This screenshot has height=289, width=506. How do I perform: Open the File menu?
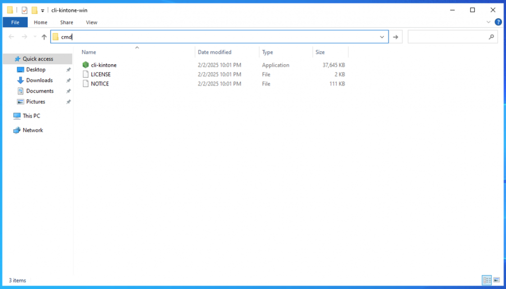[x=15, y=22]
